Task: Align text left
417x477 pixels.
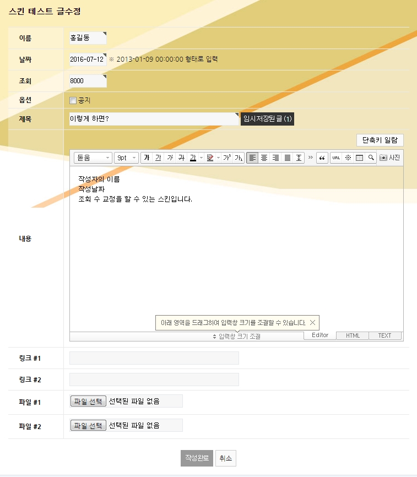Action: point(252,158)
